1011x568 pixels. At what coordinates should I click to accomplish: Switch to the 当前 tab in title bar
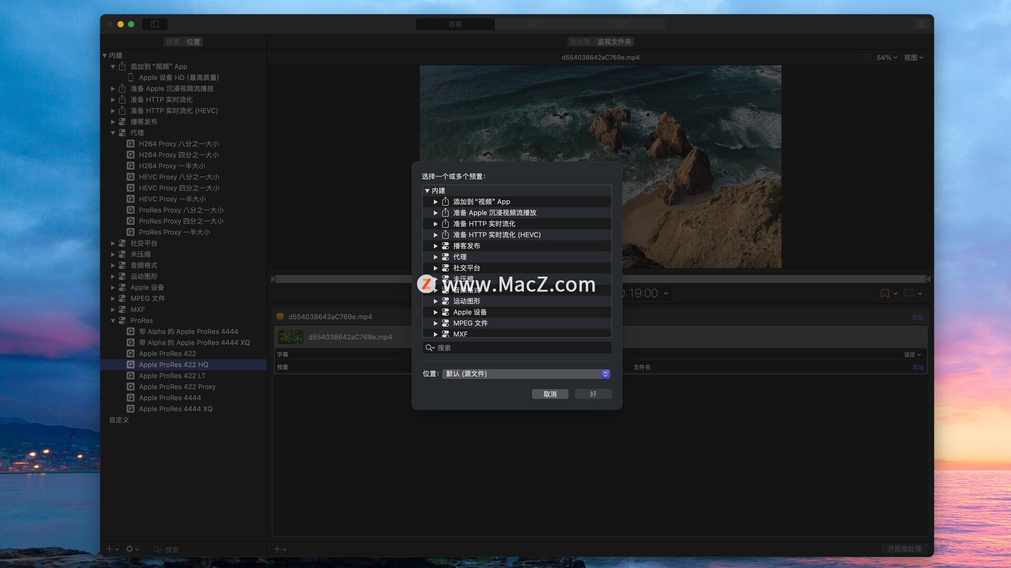pos(455,24)
